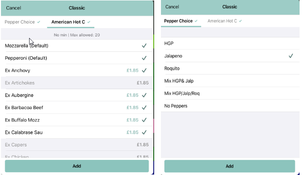Choose the HGP pepper option

pyautogui.click(x=230, y=43)
